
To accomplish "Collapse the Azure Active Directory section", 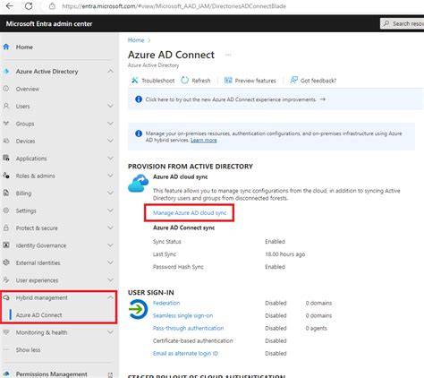I will coord(110,71).
